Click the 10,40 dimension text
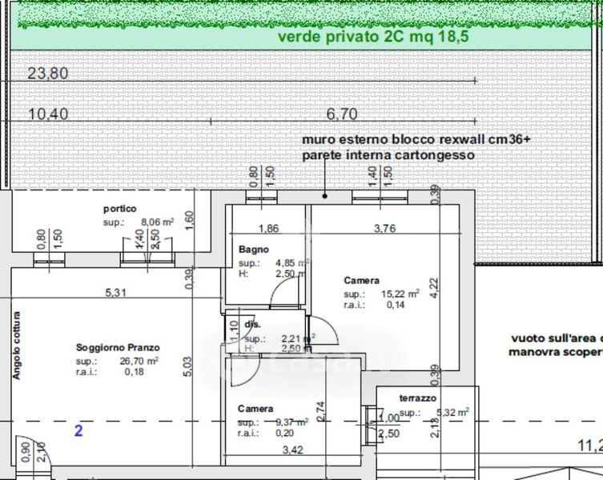This screenshot has width=603, height=480. pyautogui.click(x=48, y=114)
